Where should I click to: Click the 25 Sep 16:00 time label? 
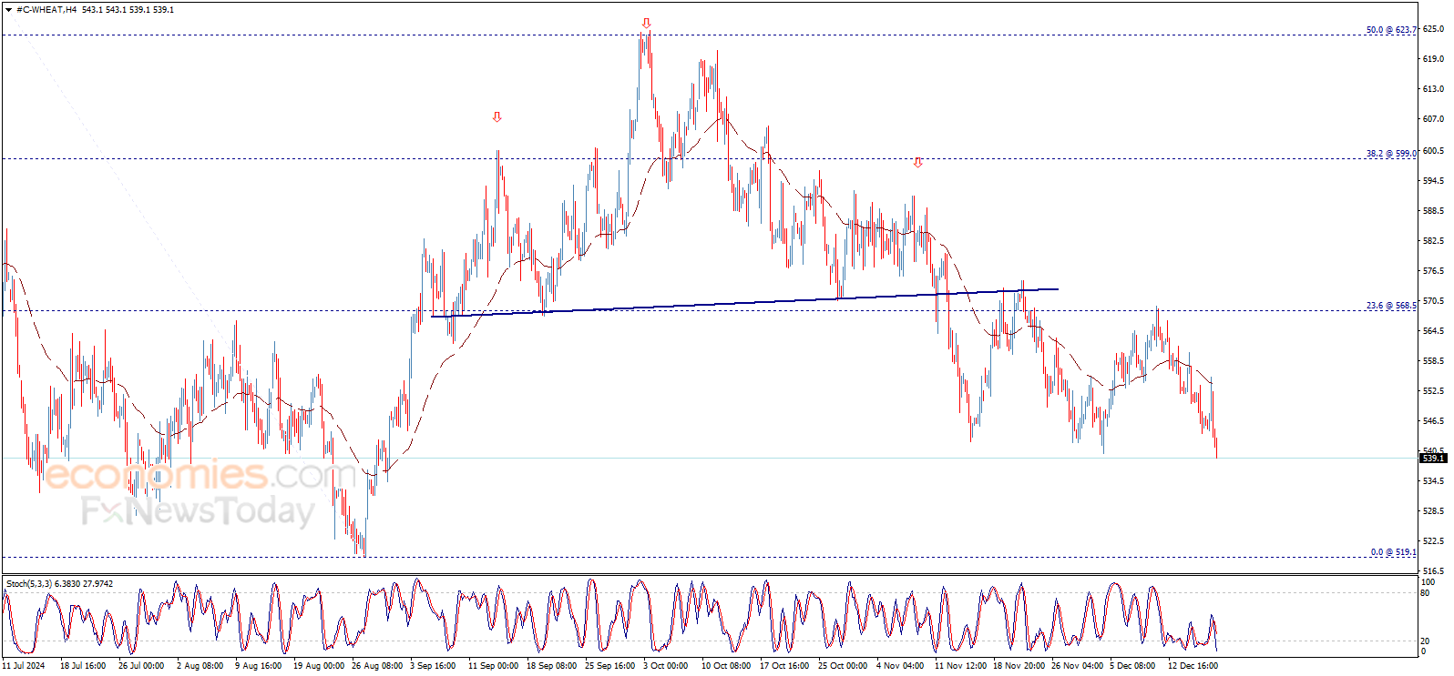(609, 666)
